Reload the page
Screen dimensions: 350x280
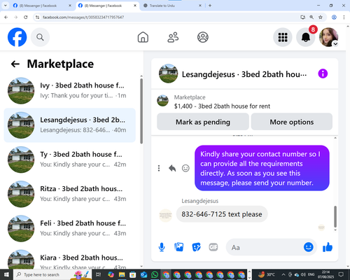pos(26,17)
